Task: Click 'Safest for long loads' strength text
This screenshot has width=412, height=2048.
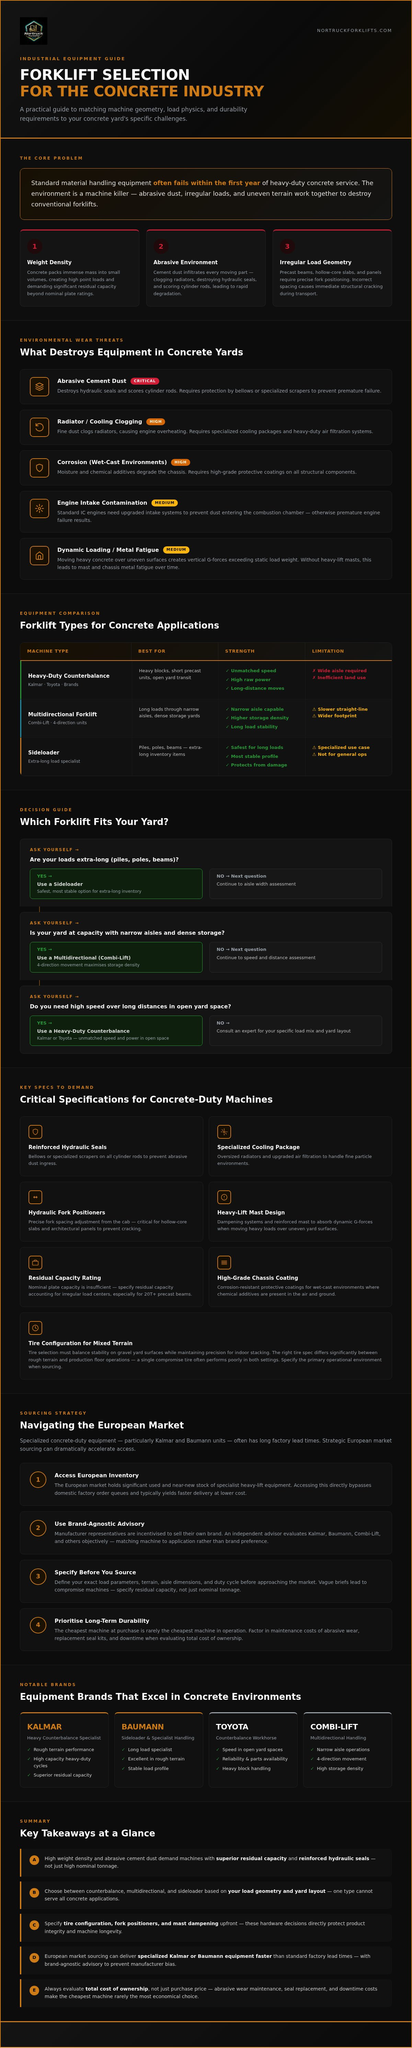Action: (255, 747)
